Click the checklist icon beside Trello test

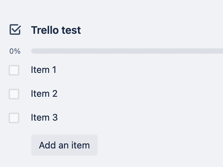tap(15, 29)
